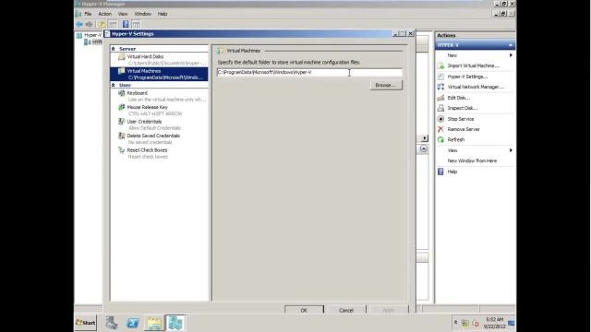The image size is (591, 332).
Task: Select Virtual Machines in settings list
Action: coord(160,74)
